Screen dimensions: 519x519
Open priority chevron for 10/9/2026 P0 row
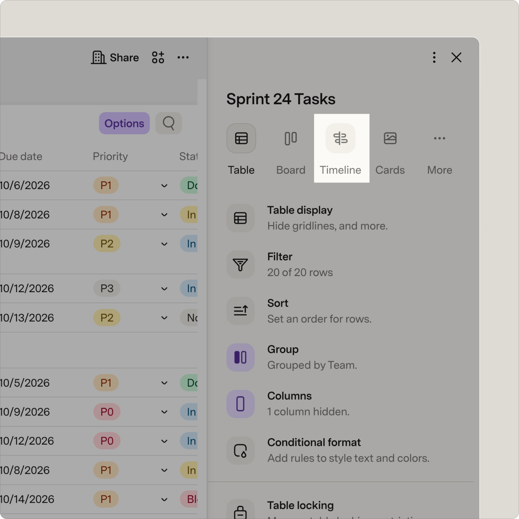[x=164, y=412]
